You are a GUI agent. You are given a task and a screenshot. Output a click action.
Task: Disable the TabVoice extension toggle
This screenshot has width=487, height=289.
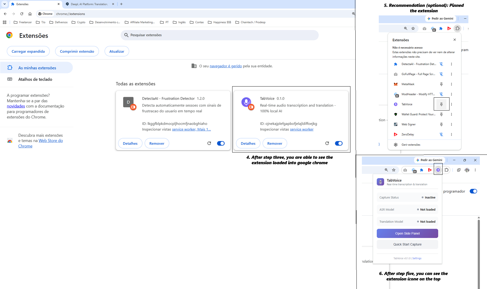coord(339,143)
